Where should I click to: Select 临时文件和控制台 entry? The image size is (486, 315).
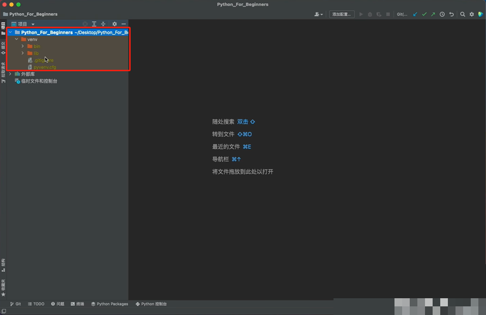click(36, 81)
